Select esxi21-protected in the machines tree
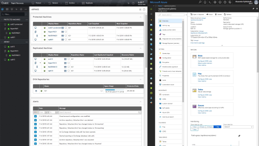259x146 pixels. point(16,24)
